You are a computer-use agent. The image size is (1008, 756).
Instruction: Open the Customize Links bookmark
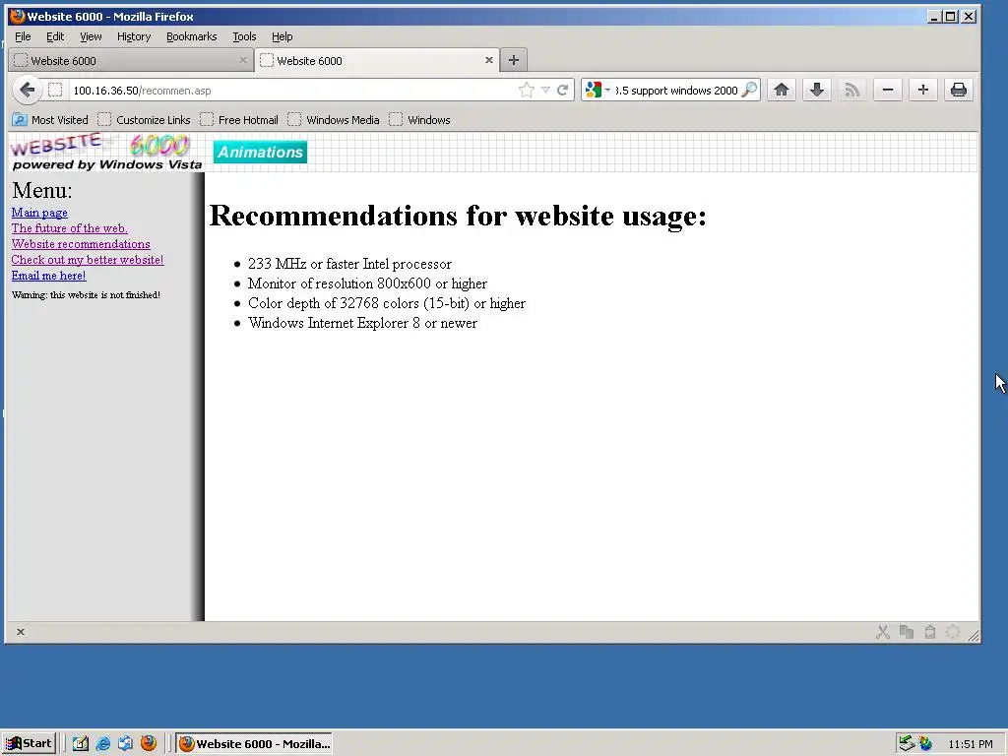[x=144, y=119]
